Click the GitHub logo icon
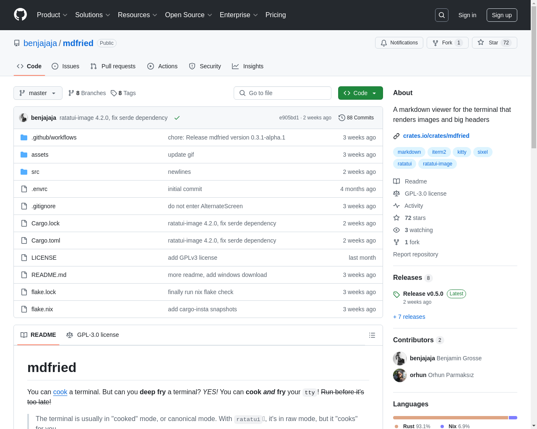 20,15
